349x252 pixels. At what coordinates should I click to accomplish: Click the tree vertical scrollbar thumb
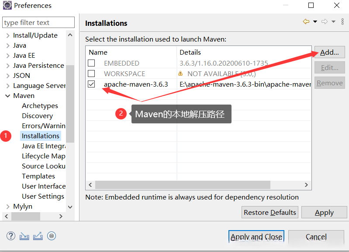[x=70, y=104]
